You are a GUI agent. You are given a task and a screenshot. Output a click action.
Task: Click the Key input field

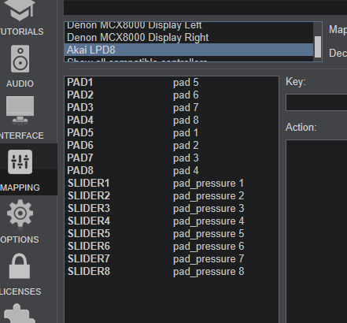(316, 102)
